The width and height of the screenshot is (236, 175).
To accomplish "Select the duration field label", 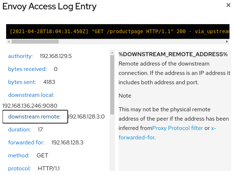I will 19,130.
